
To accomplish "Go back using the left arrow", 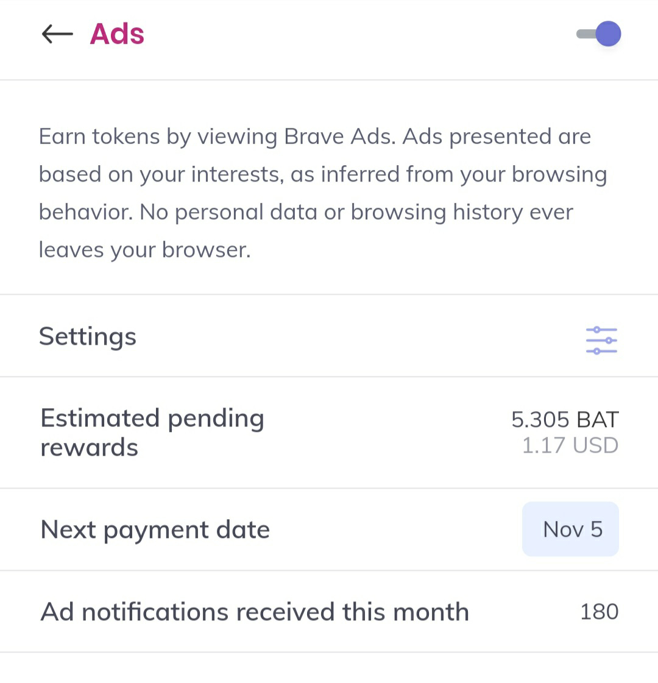I will 57,34.
